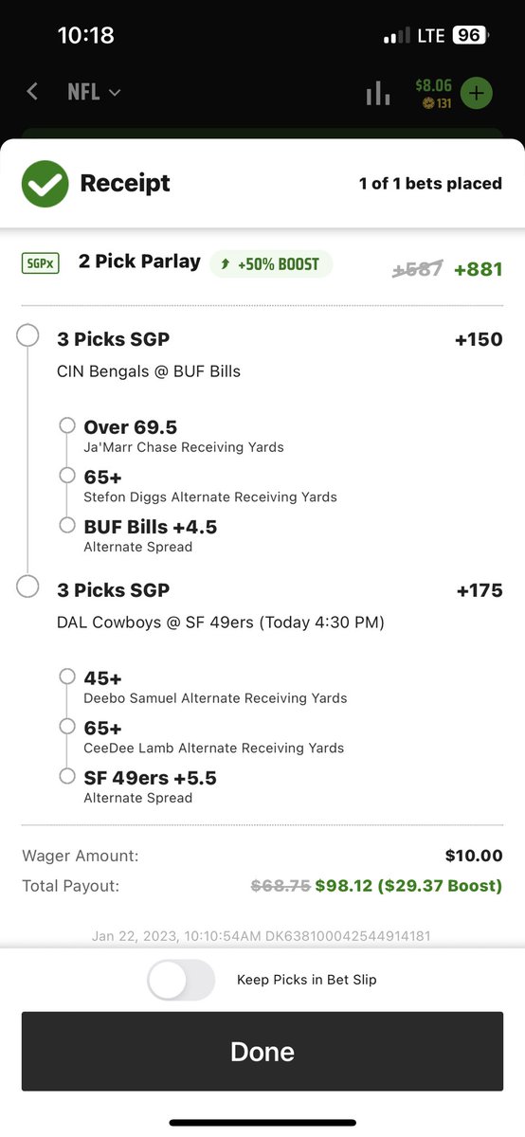Tap the green receipt checkmark icon

click(45, 184)
